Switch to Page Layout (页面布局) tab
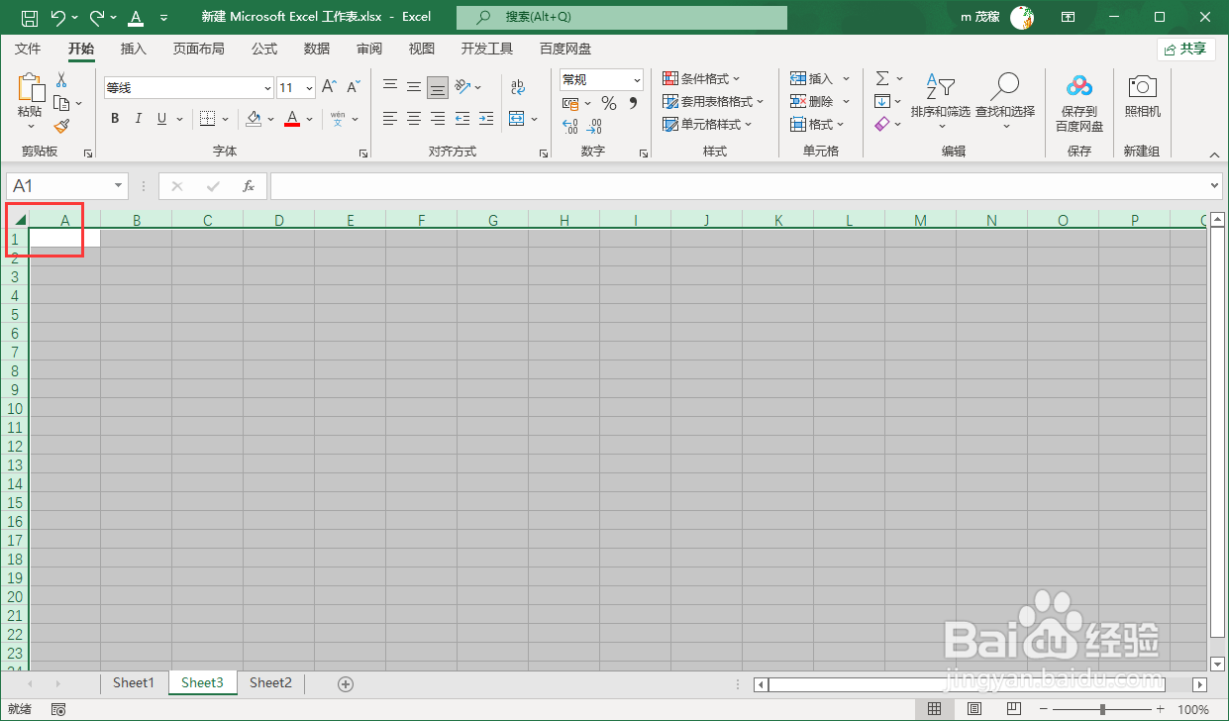 coord(198,49)
